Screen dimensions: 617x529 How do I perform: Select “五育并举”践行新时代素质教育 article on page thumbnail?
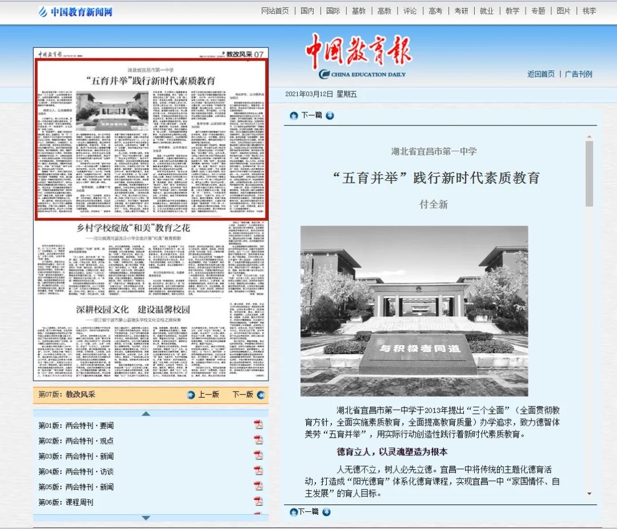click(x=151, y=139)
